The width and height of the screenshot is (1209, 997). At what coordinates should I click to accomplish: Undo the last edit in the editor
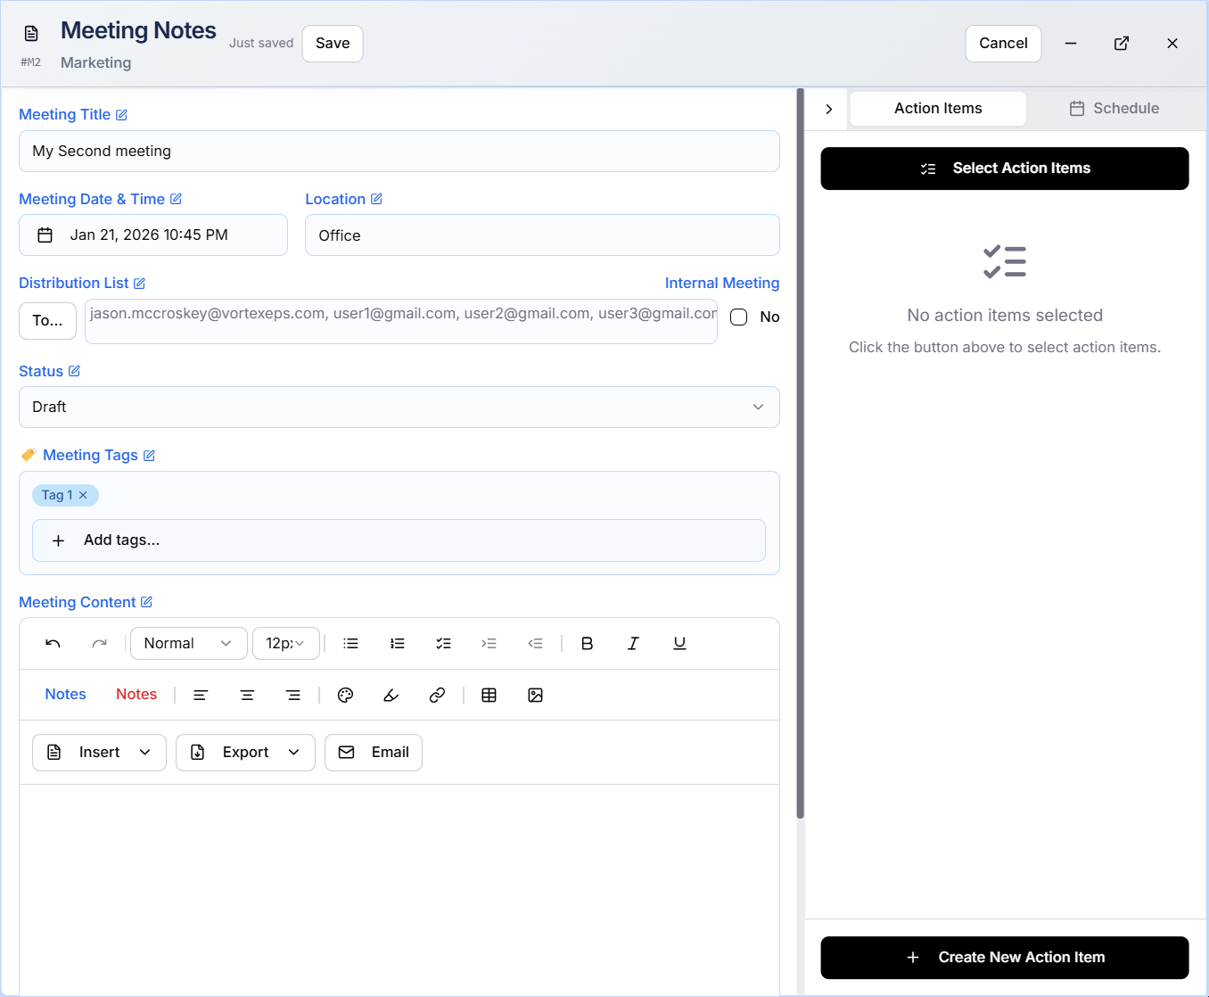coord(53,643)
